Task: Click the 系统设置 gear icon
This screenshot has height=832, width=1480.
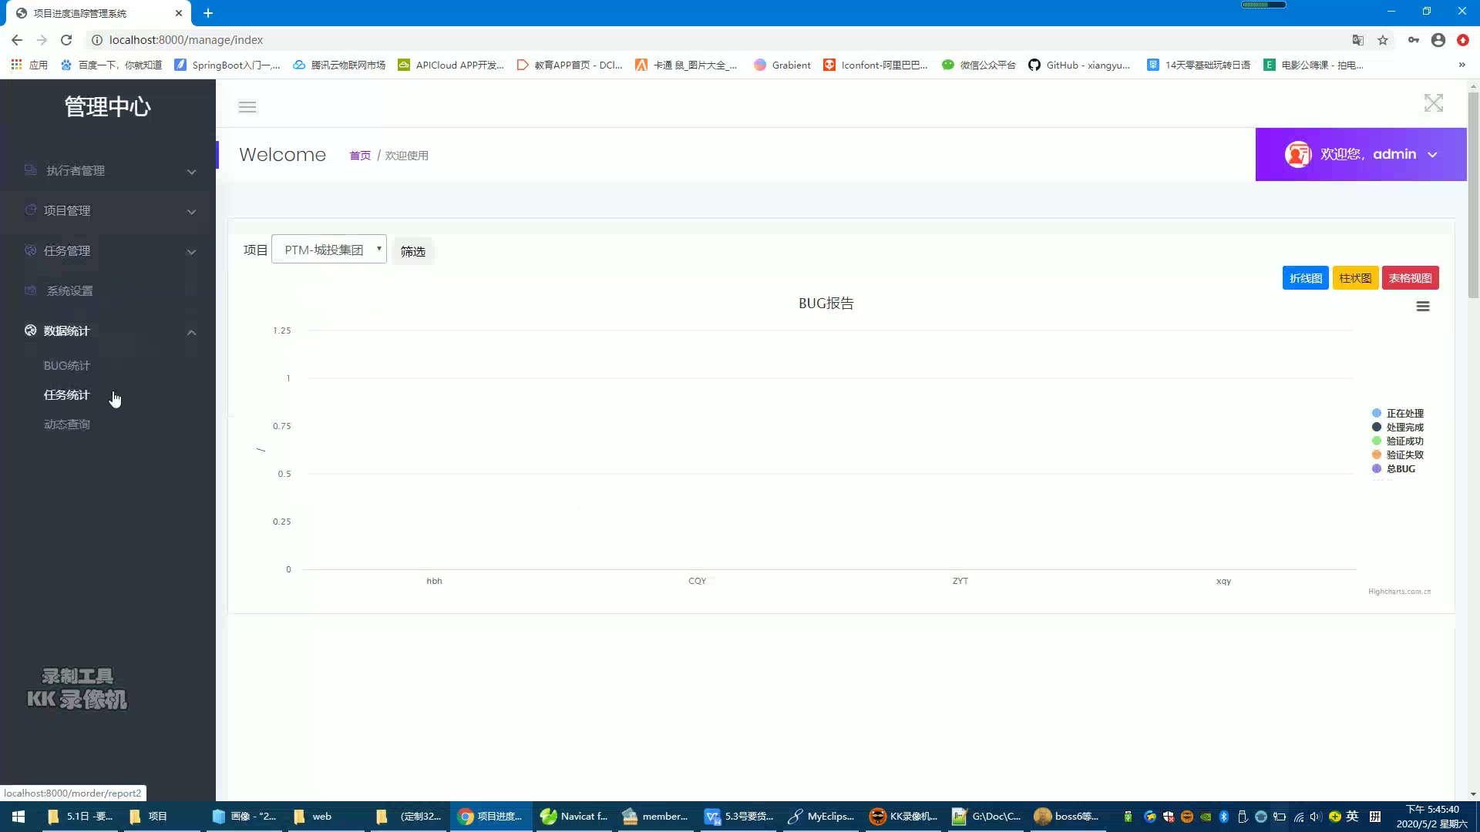Action: (30, 290)
